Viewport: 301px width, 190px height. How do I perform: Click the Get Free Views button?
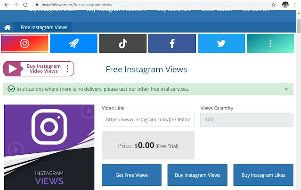[x=132, y=175]
